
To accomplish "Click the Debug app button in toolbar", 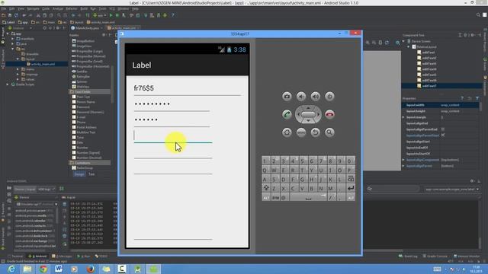I will pyautogui.click(x=117, y=15).
